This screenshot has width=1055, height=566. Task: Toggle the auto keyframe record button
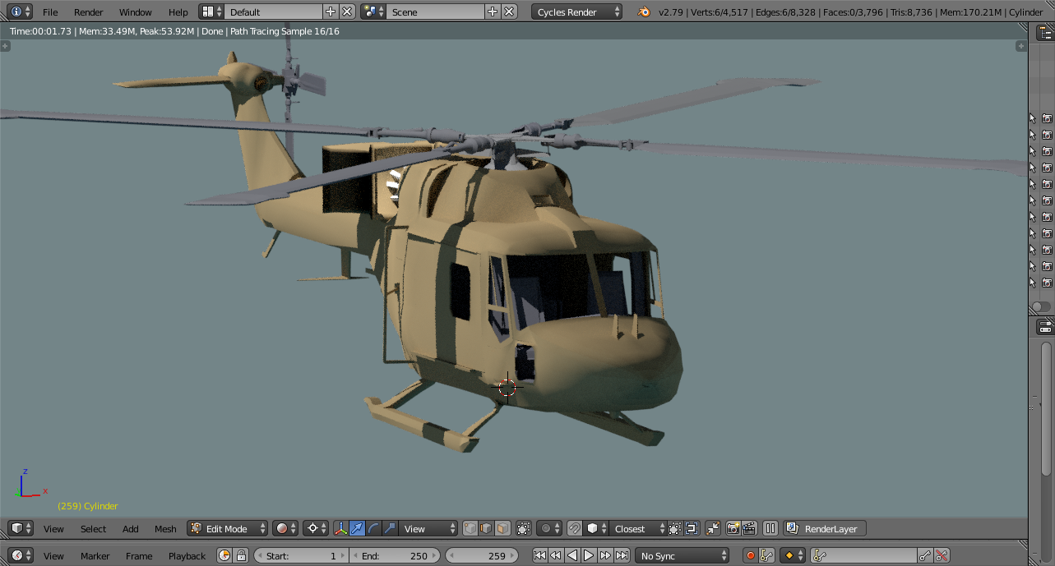[x=750, y=555]
